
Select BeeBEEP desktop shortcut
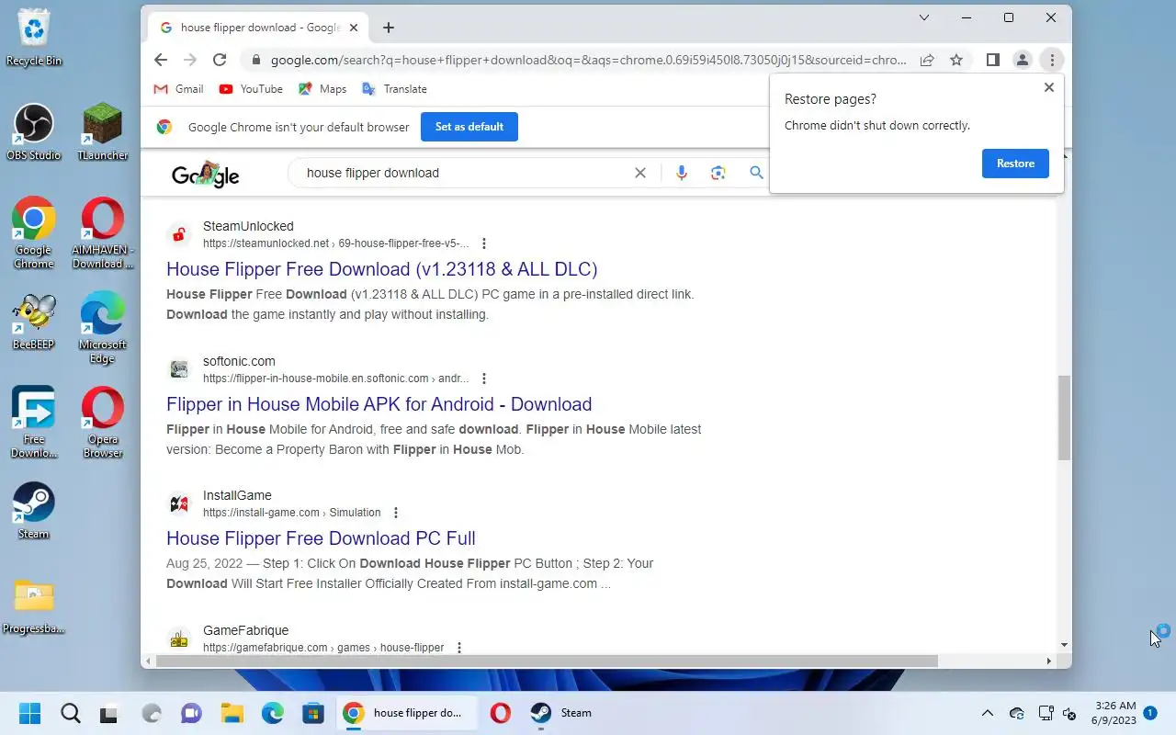click(x=34, y=322)
